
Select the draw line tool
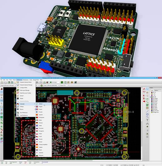pos(147,111)
